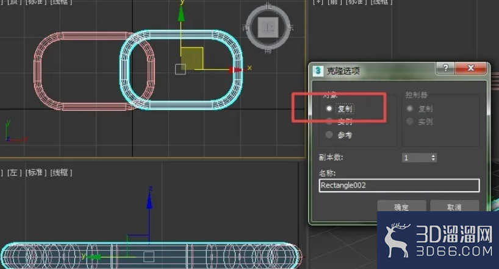This screenshot has height=269, width=499.
Task: Click 北 on the ViewCube compass
Action: point(268,5)
